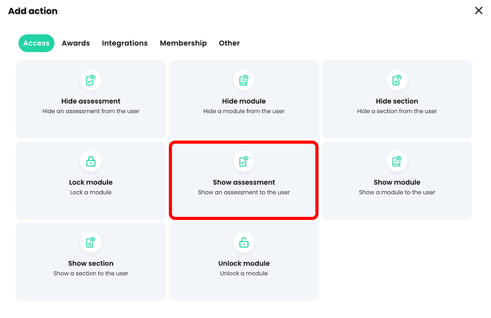The width and height of the screenshot is (491, 318).
Task: Click the Show assessment checkmark icon
Action: (x=244, y=161)
